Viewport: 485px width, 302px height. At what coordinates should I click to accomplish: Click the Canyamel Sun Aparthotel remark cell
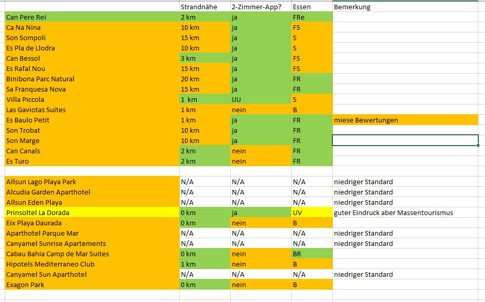(405, 274)
